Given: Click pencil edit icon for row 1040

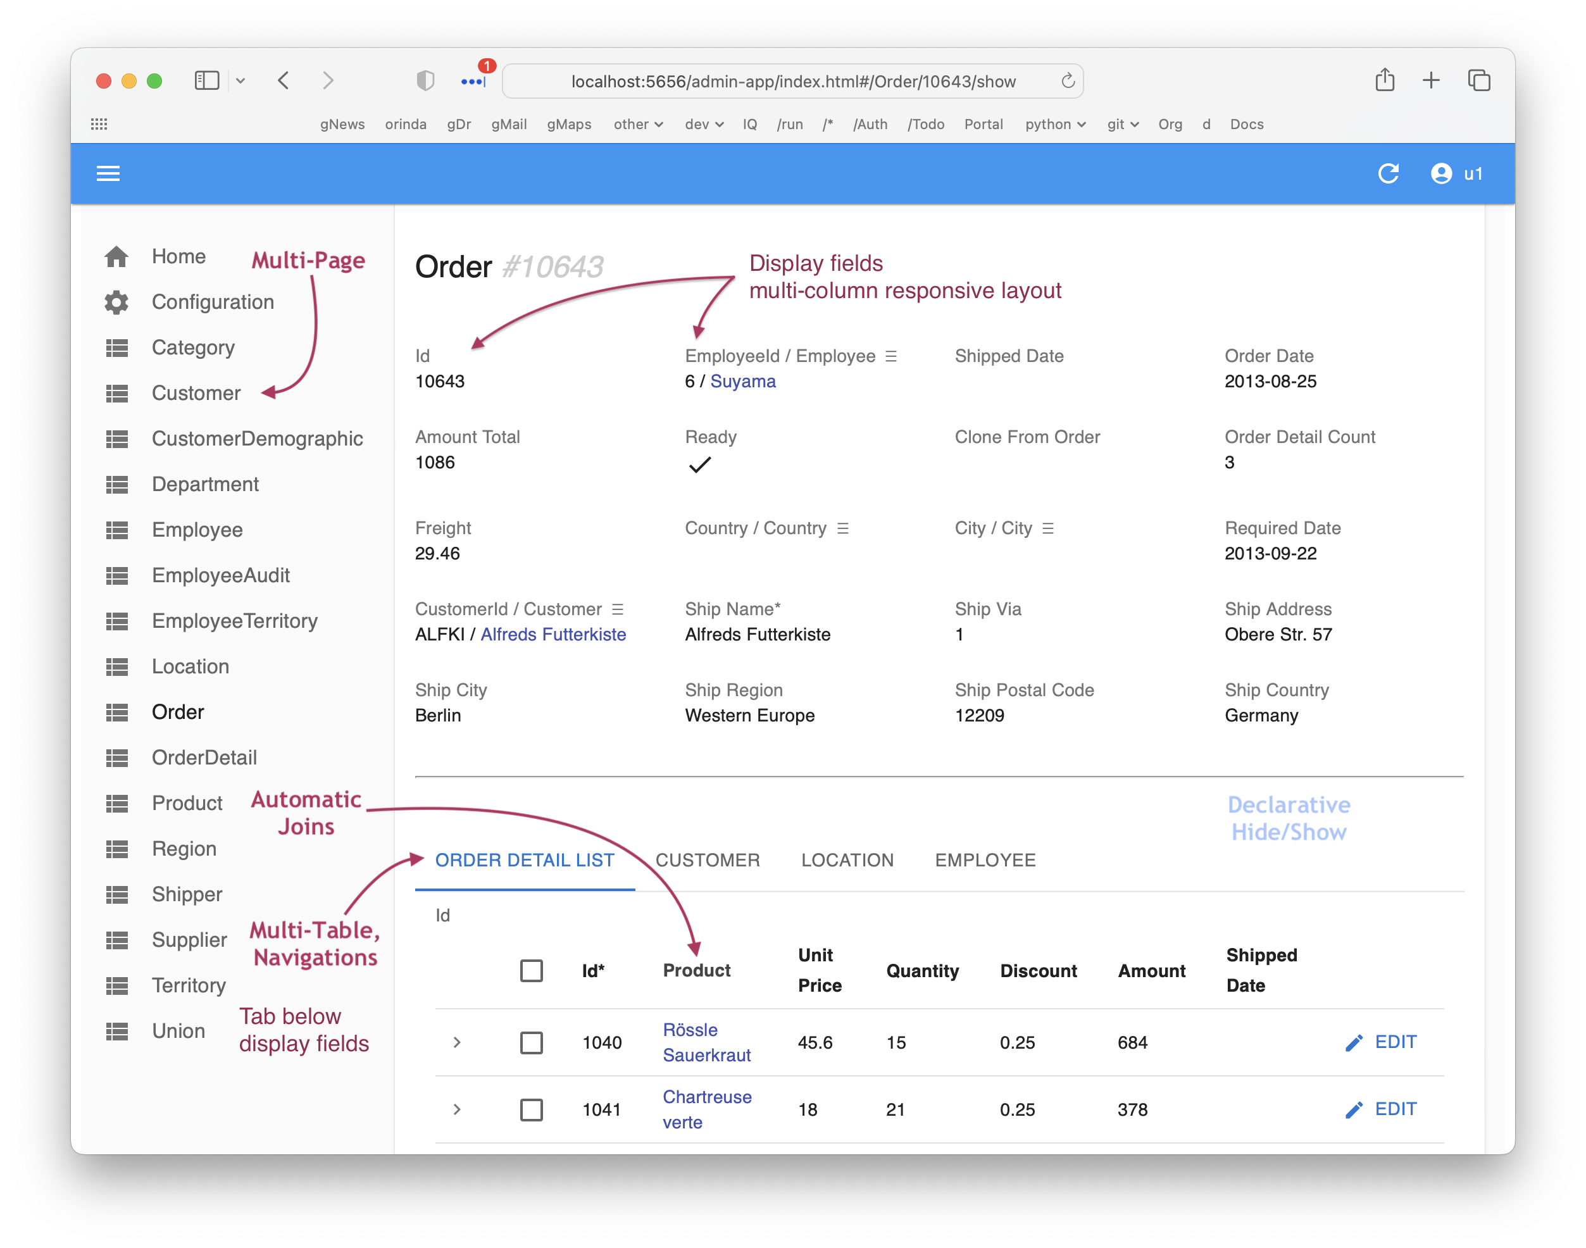Looking at the screenshot, I should 1354,1042.
